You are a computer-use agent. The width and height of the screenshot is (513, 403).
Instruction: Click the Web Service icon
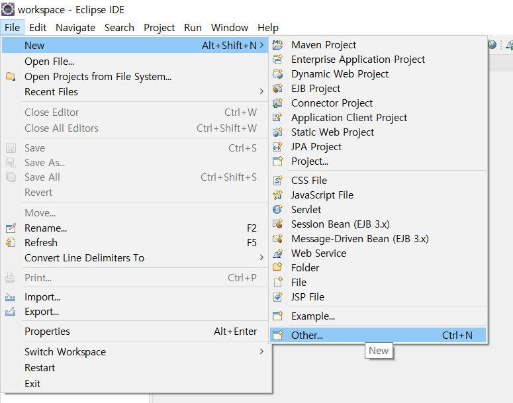277,253
